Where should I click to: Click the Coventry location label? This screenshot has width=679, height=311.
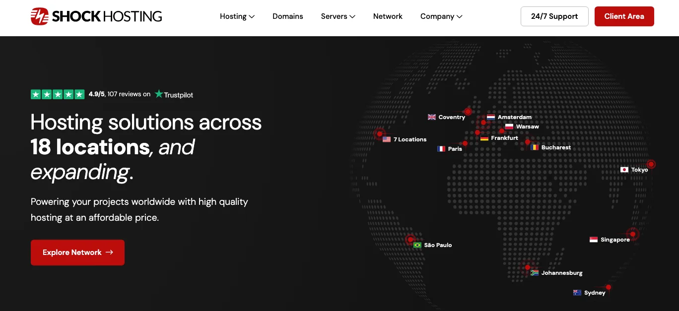[452, 117]
